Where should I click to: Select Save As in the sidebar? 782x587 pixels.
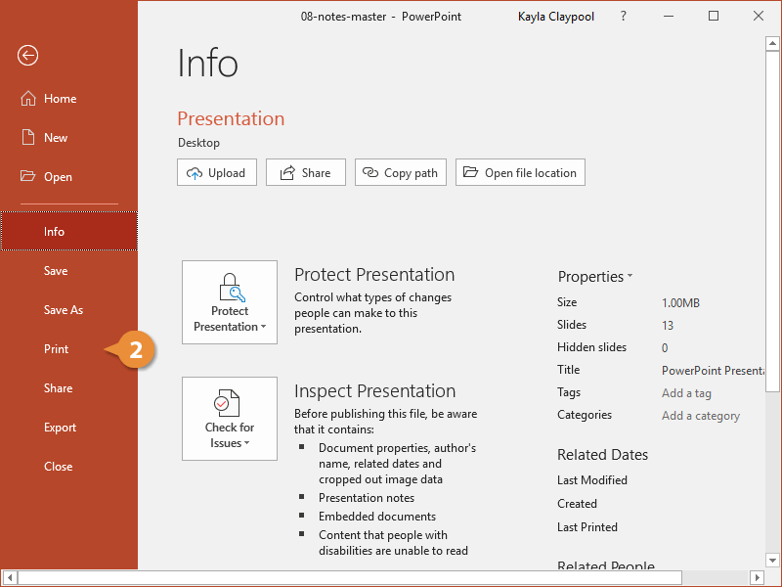coord(64,310)
